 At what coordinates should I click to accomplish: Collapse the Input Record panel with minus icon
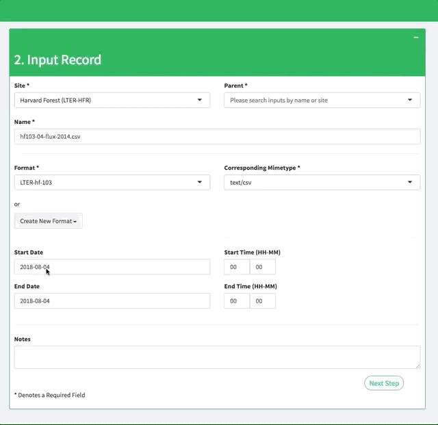tap(415, 38)
